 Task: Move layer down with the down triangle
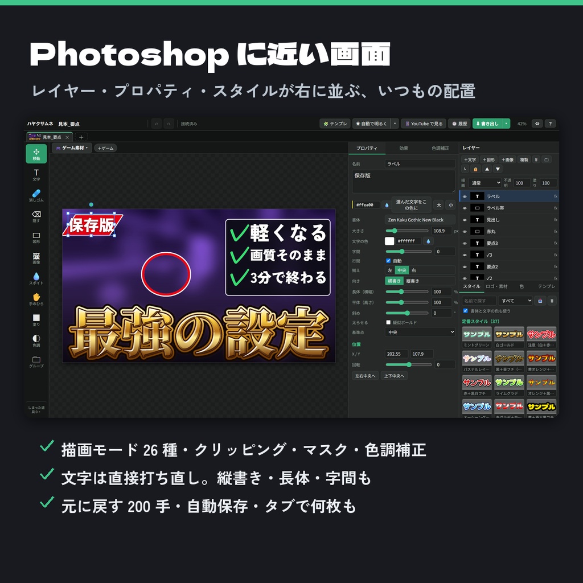pyautogui.click(x=498, y=169)
